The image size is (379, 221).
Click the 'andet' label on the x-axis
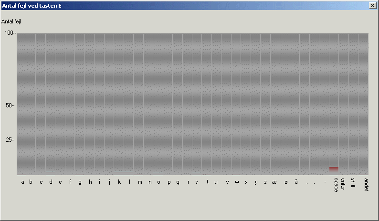point(366,184)
